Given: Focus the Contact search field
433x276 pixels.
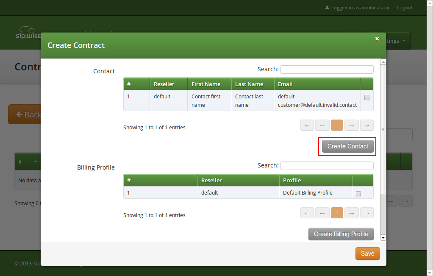Looking at the screenshot, I should [x=327, y=70].
